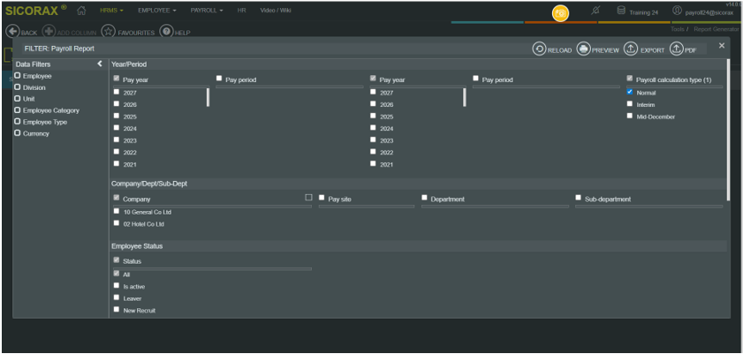This screenshot has height=354, width=743.
Task: Toggle the Company header checkbox
Action: 117,198
